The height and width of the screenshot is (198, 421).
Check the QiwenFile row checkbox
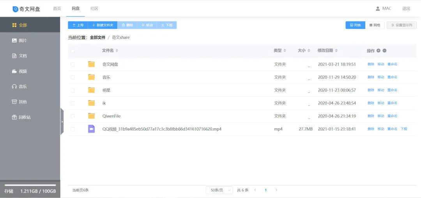[73, 116]
